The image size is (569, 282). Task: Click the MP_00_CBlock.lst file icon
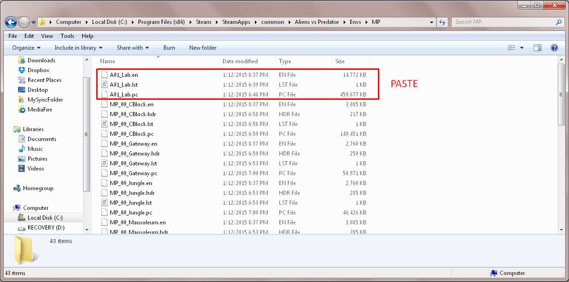pos(104,124)
